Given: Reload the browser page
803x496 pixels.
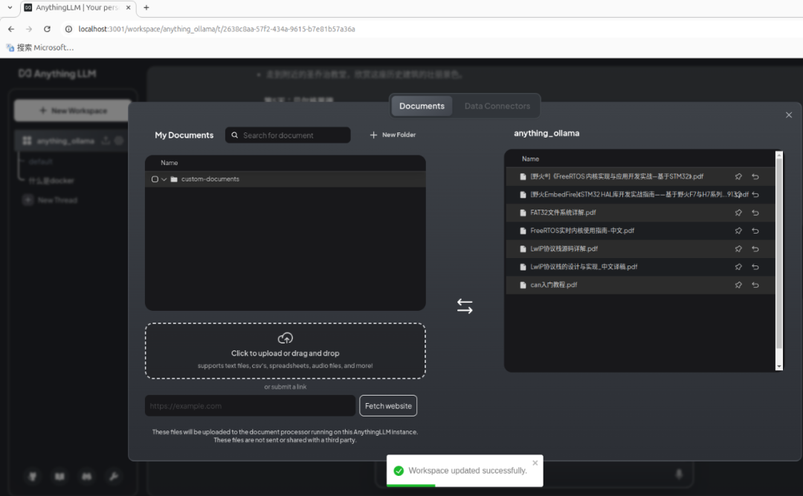Looking at the screenshot, I should pyautogui.click(x=48, y=29).
